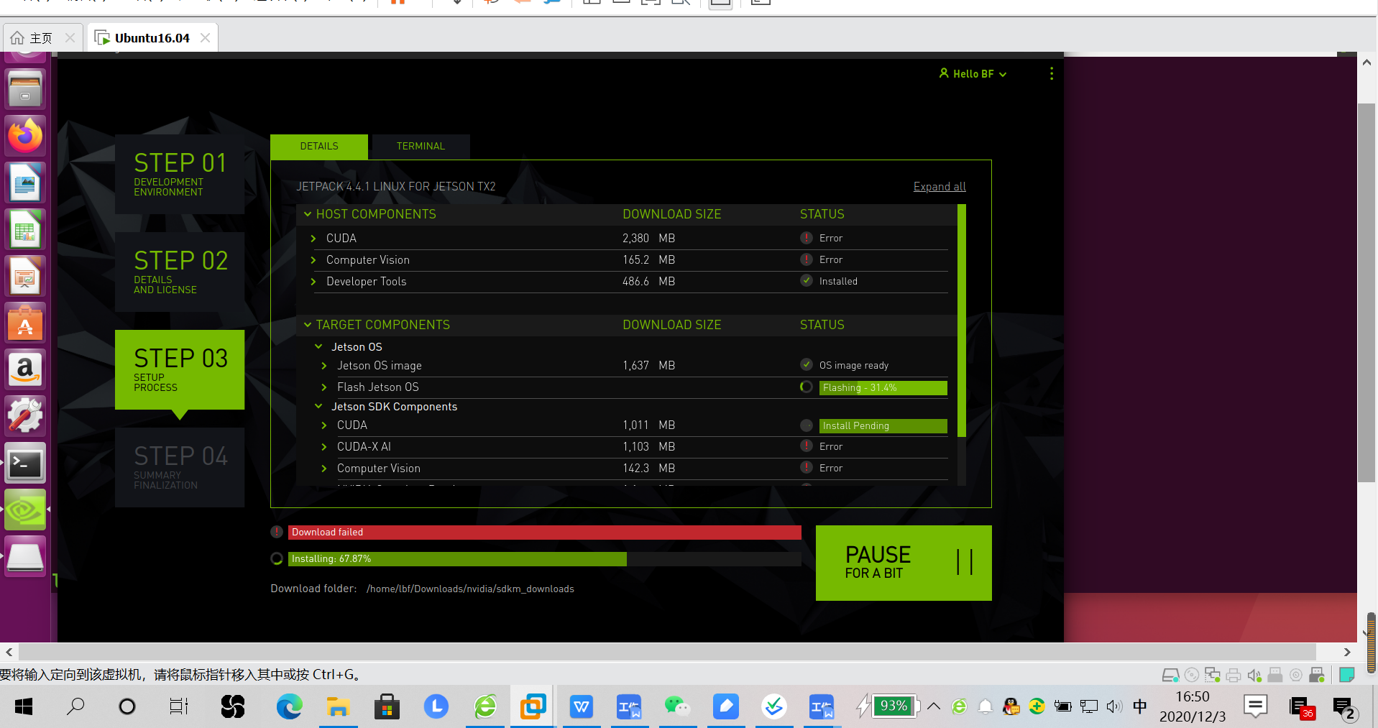Expand the Flash Jetson OS row
Screen dimensions: 1378x728
point(324,387)
